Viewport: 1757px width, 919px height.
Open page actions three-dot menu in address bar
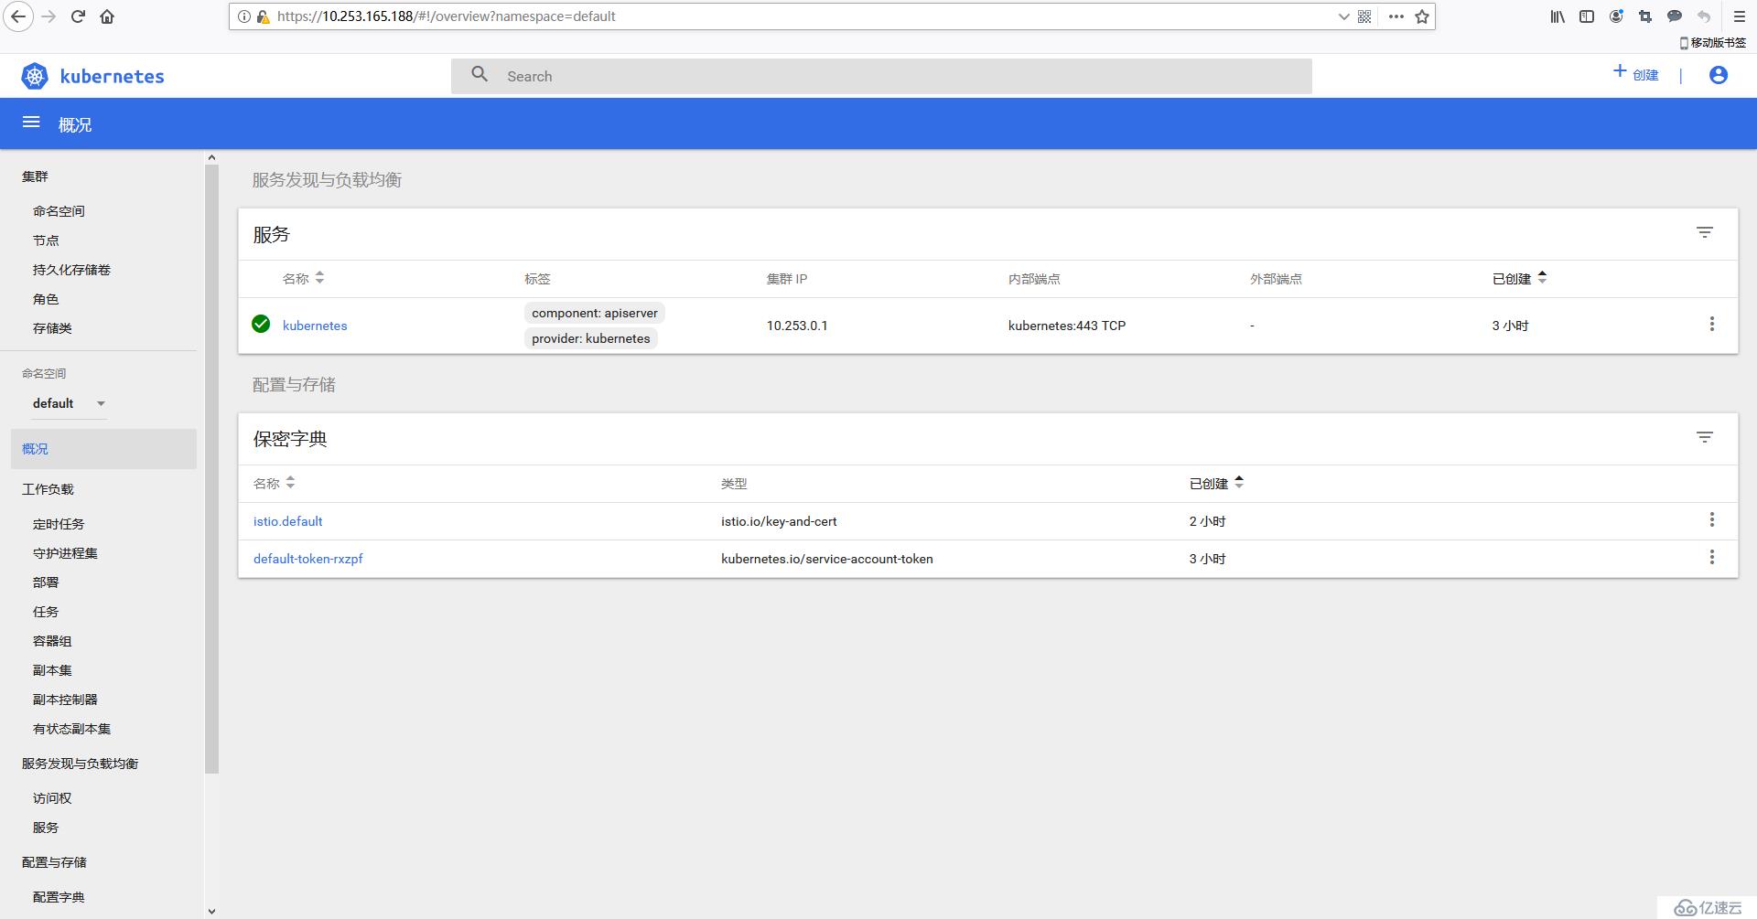(1396, 16)
